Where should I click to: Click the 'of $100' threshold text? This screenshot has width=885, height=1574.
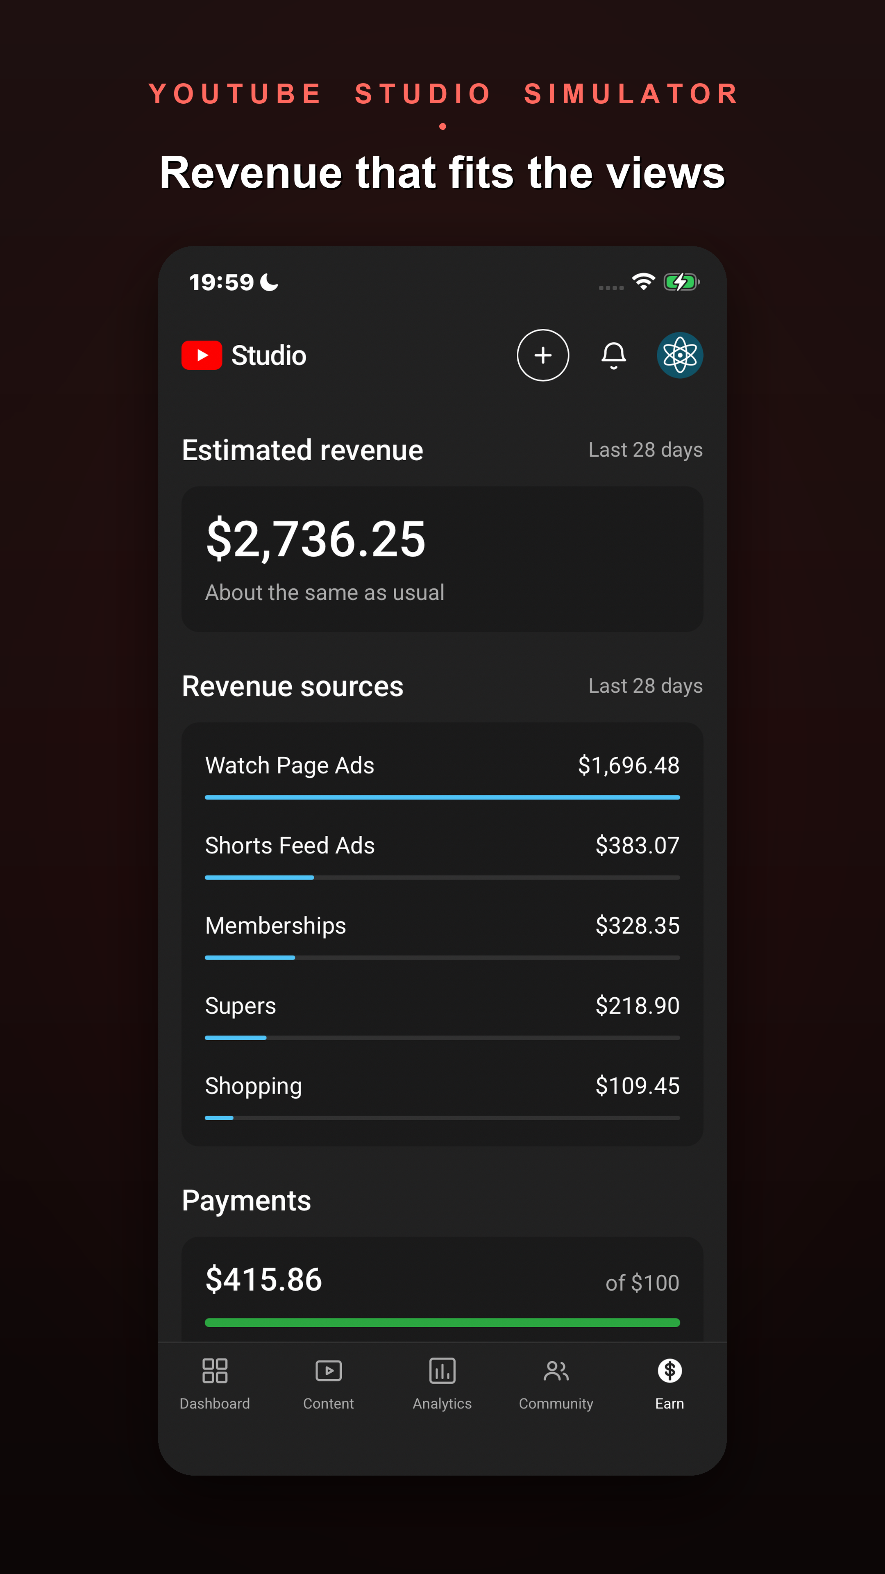[642, 1283]
